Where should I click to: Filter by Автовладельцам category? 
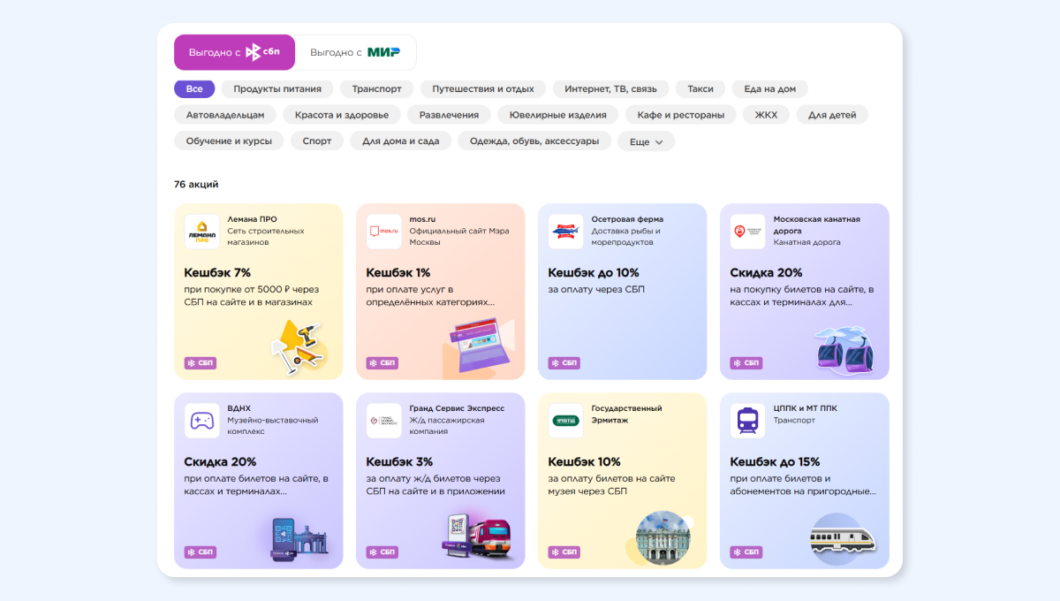pos(225,115)
